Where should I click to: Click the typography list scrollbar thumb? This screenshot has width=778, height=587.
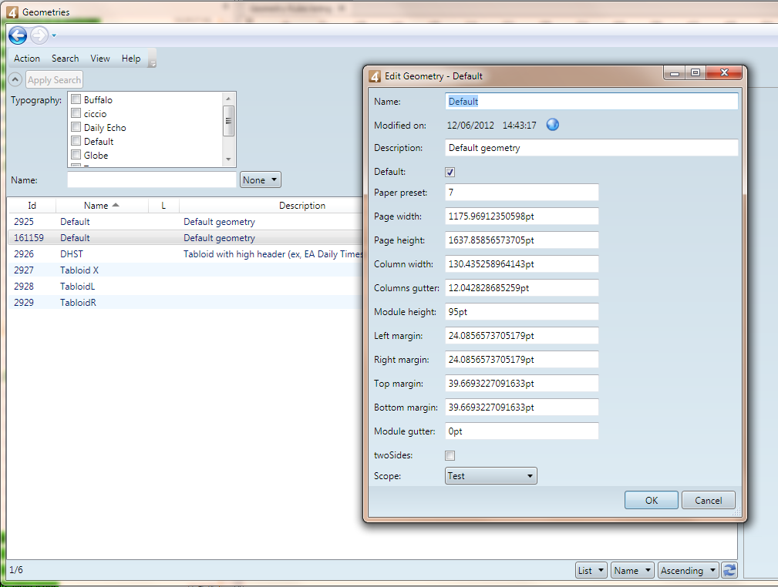[x=228, y=120]
